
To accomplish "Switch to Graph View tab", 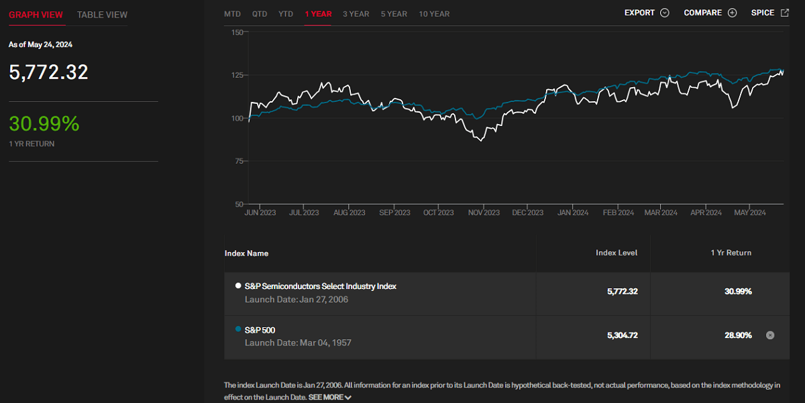I will (x=36, y=15).
